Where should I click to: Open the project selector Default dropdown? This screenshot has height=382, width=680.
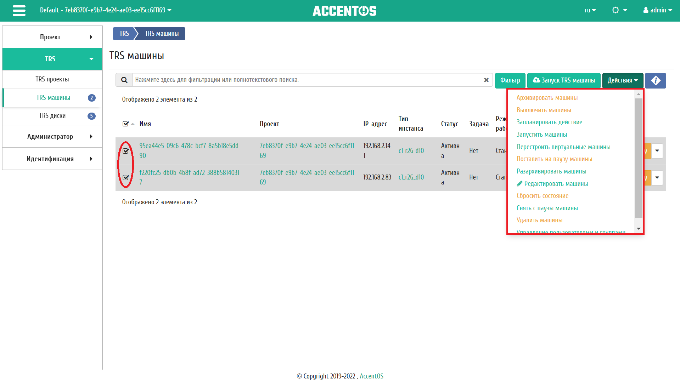[x=106, y=10]
